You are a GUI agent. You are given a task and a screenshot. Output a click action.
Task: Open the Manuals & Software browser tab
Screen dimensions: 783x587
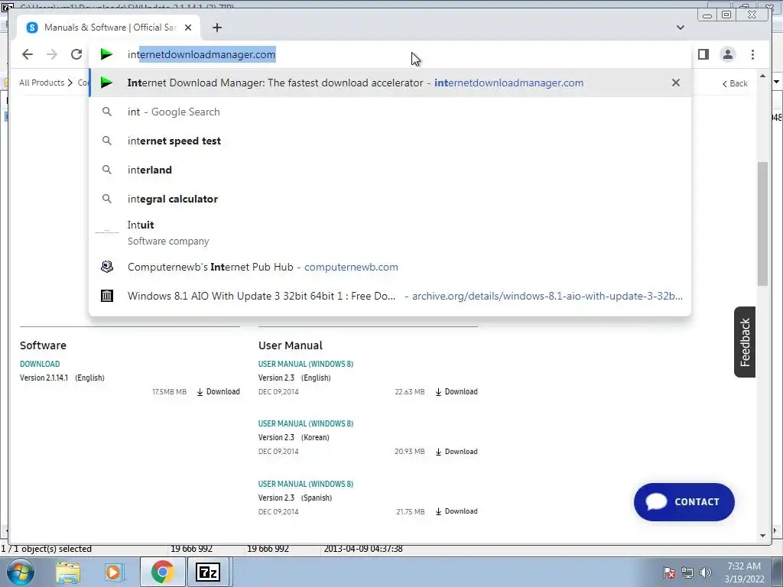click(109, 28)
